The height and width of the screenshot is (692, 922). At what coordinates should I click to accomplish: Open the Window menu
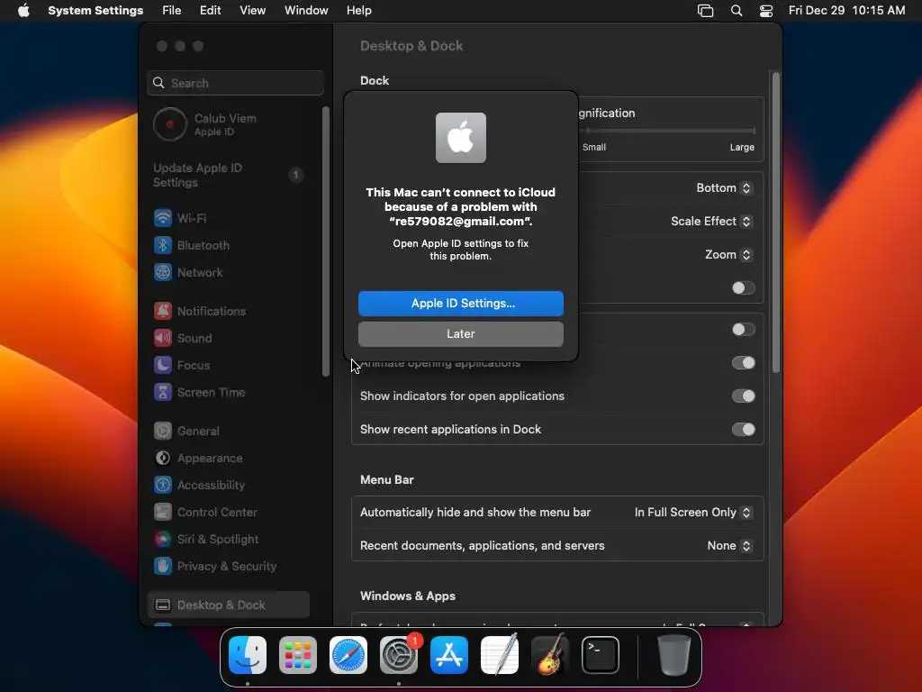[x=306, y=11]
